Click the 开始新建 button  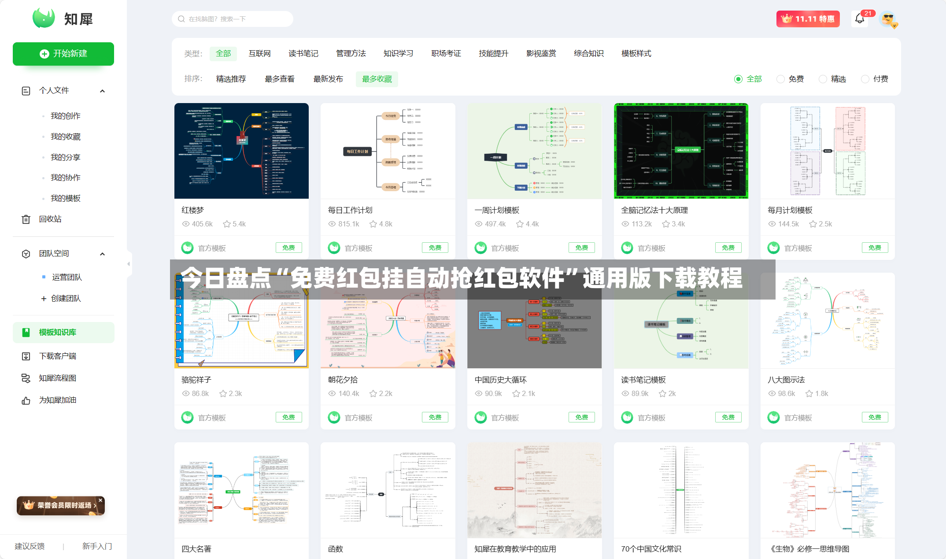pos(63,54)
